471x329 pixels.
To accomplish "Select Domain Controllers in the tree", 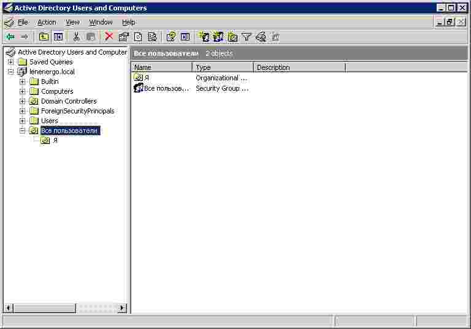I will tap(69, 101).
